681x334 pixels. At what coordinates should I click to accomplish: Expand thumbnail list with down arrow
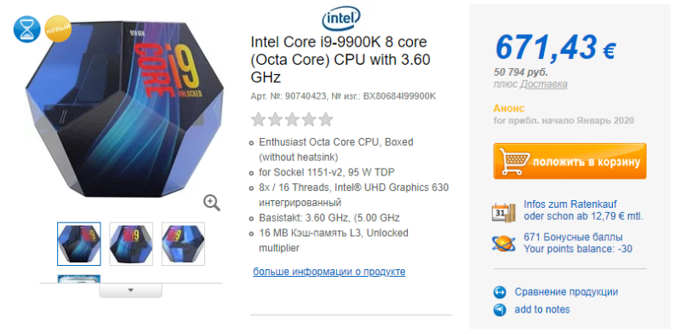[x=131, y=291]
